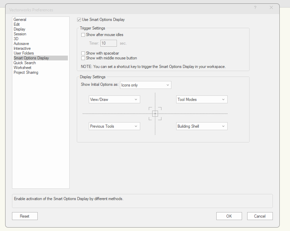Open Show Initial Options as dropdown
The image size is (290, 231).
coord(145,85)
